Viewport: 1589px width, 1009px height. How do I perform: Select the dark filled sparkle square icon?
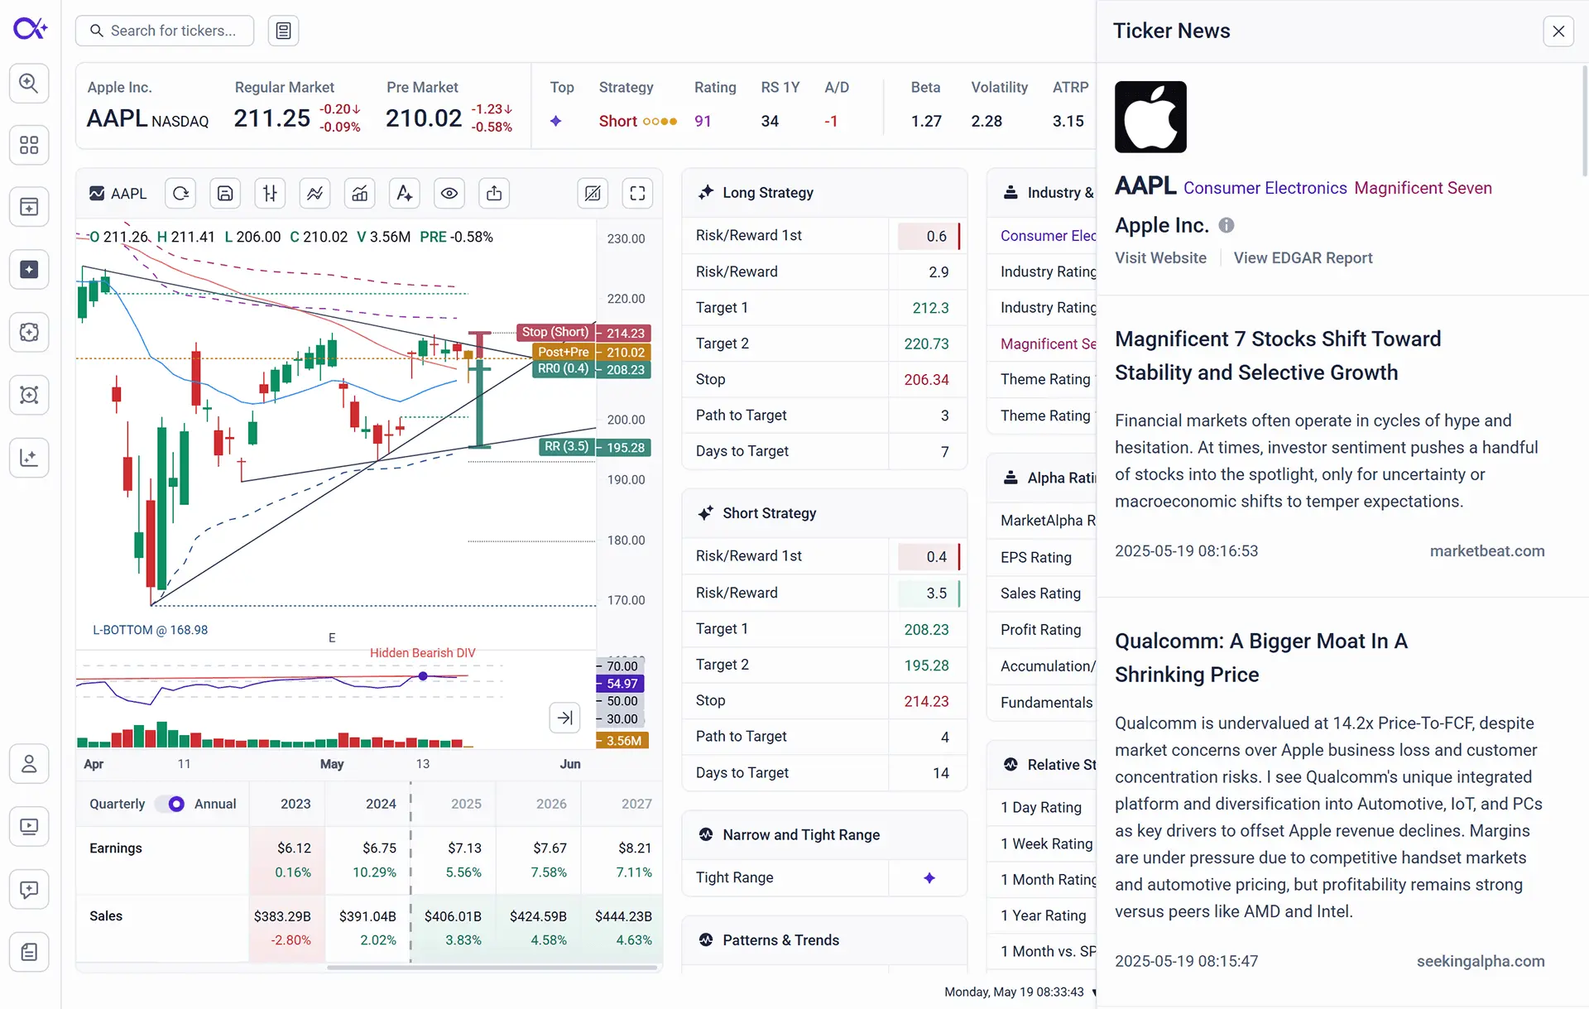coord(29,270)
